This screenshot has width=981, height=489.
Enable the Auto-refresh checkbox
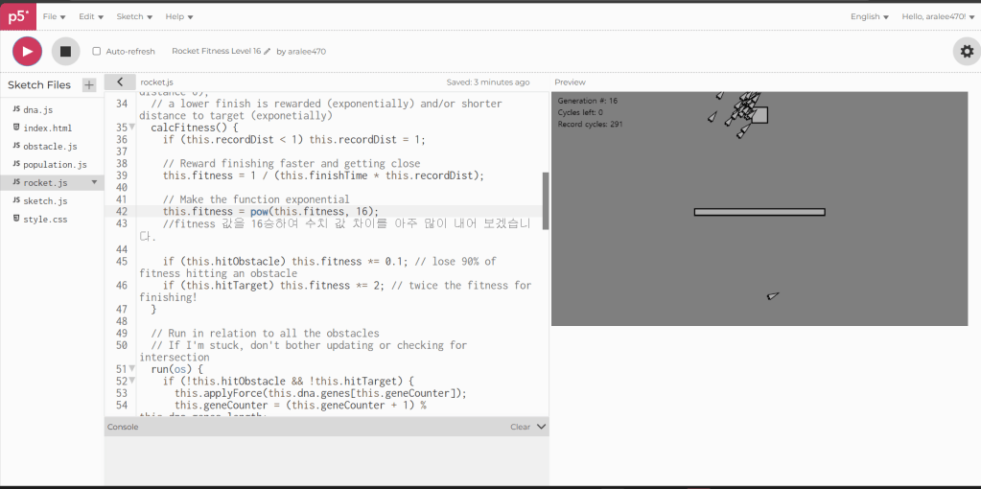(x=96, y=52)
